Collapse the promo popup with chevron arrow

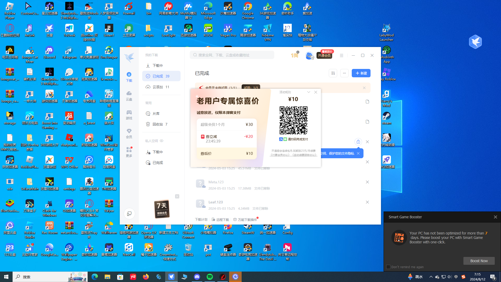point(309,92)
